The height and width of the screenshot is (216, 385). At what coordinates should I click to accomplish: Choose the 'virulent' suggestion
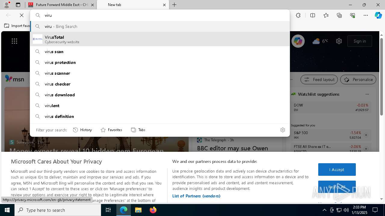pyautogui.click(x=160, y=106)
